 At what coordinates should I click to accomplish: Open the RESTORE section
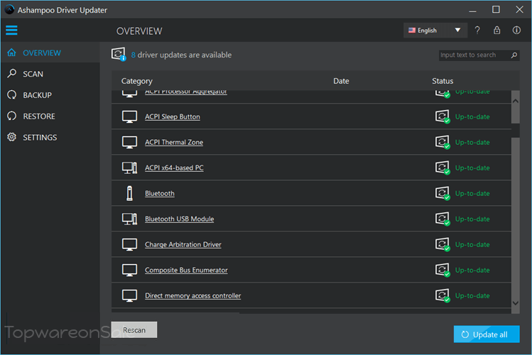tap(39, 116)
